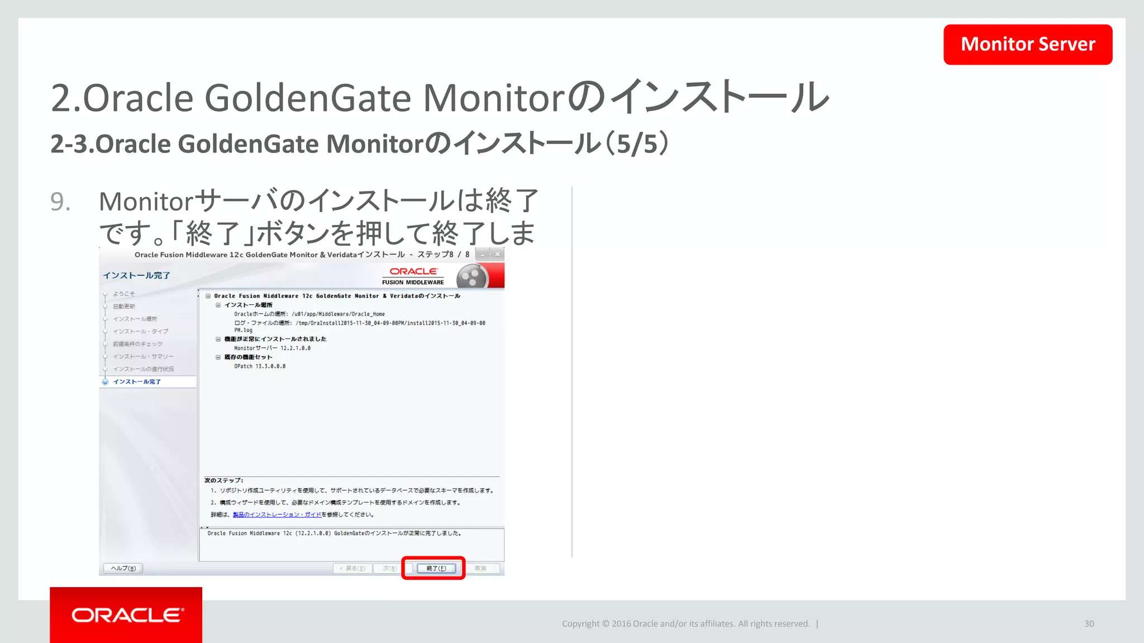
Task: Click the Oracleホームの場所 path line
Action: (309, 314)
